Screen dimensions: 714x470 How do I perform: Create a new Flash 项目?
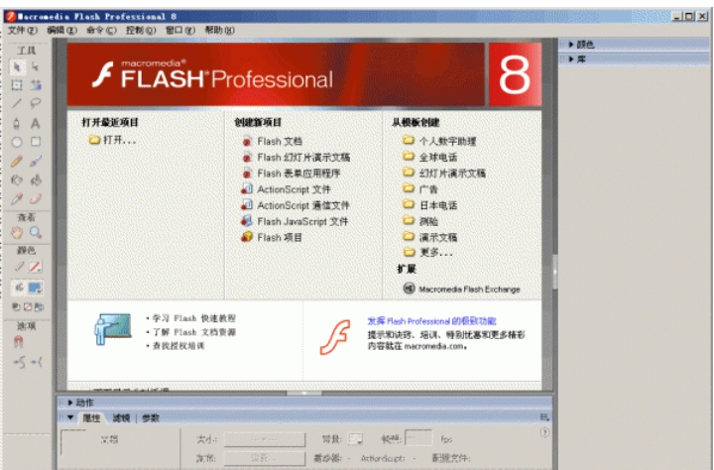(272, 237)
